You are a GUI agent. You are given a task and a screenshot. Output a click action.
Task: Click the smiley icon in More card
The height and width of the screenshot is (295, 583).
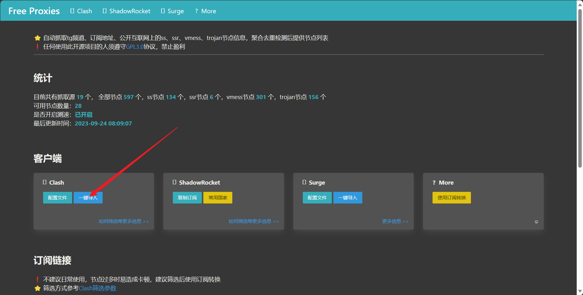click(x=536, y=222)
